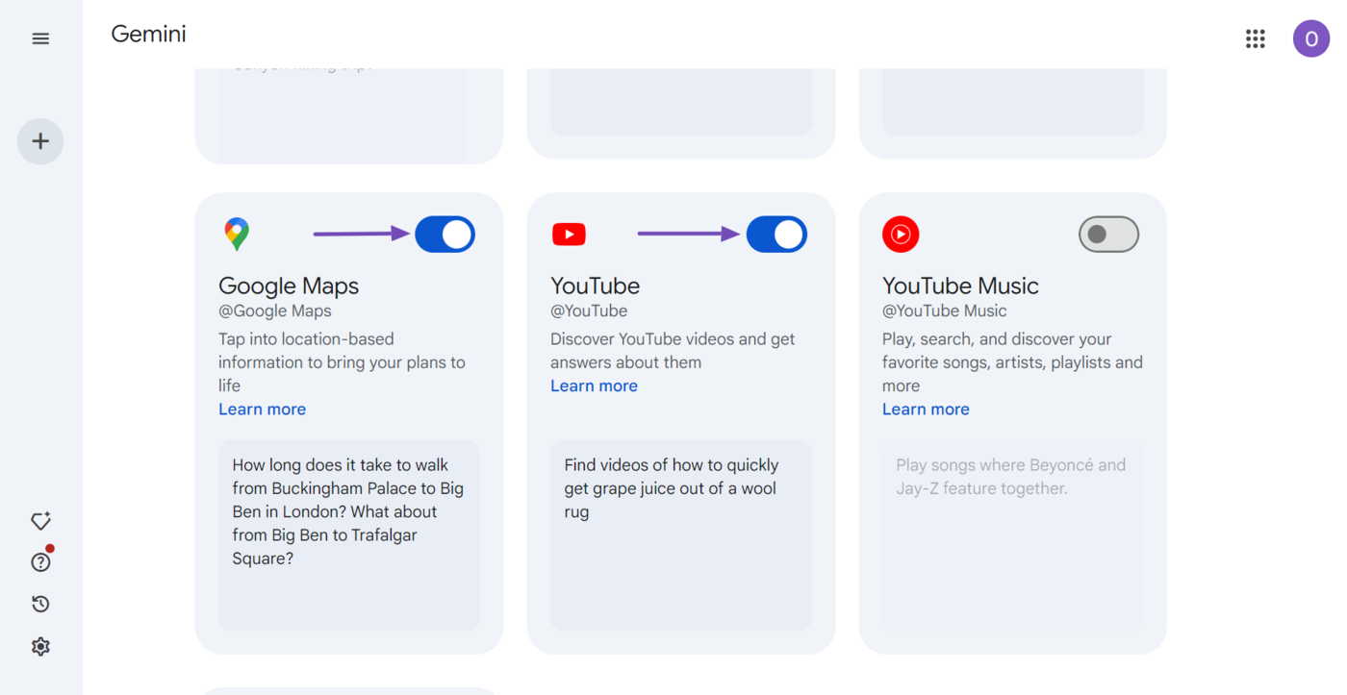Click the YouTube Music logo icon
The width and height of the screenshot is (1347, 695).
click(901, 235)
